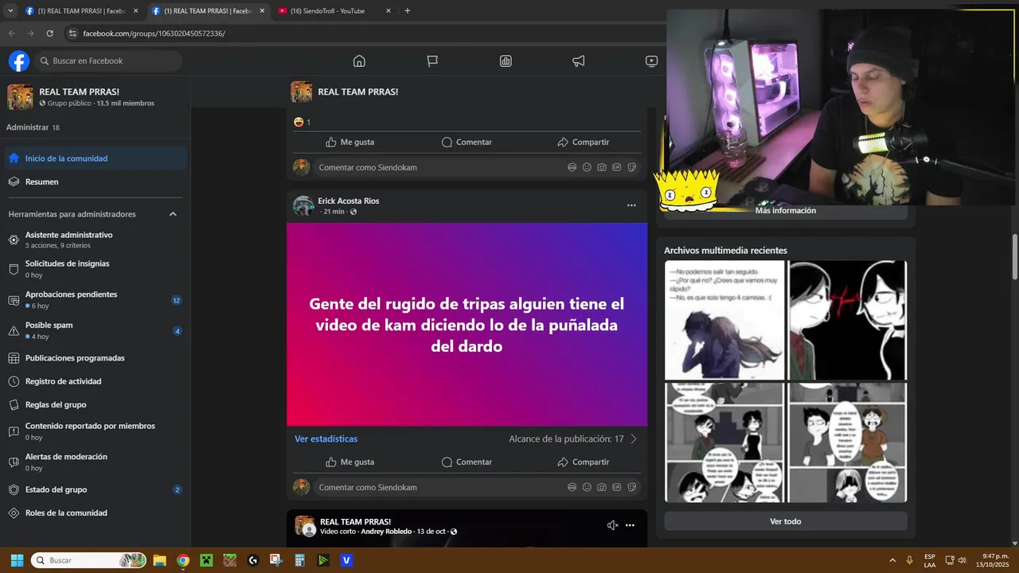The image size is (1019, 573).
Task: Click the Registro de actividad clock icon
Action: [14, 381]
